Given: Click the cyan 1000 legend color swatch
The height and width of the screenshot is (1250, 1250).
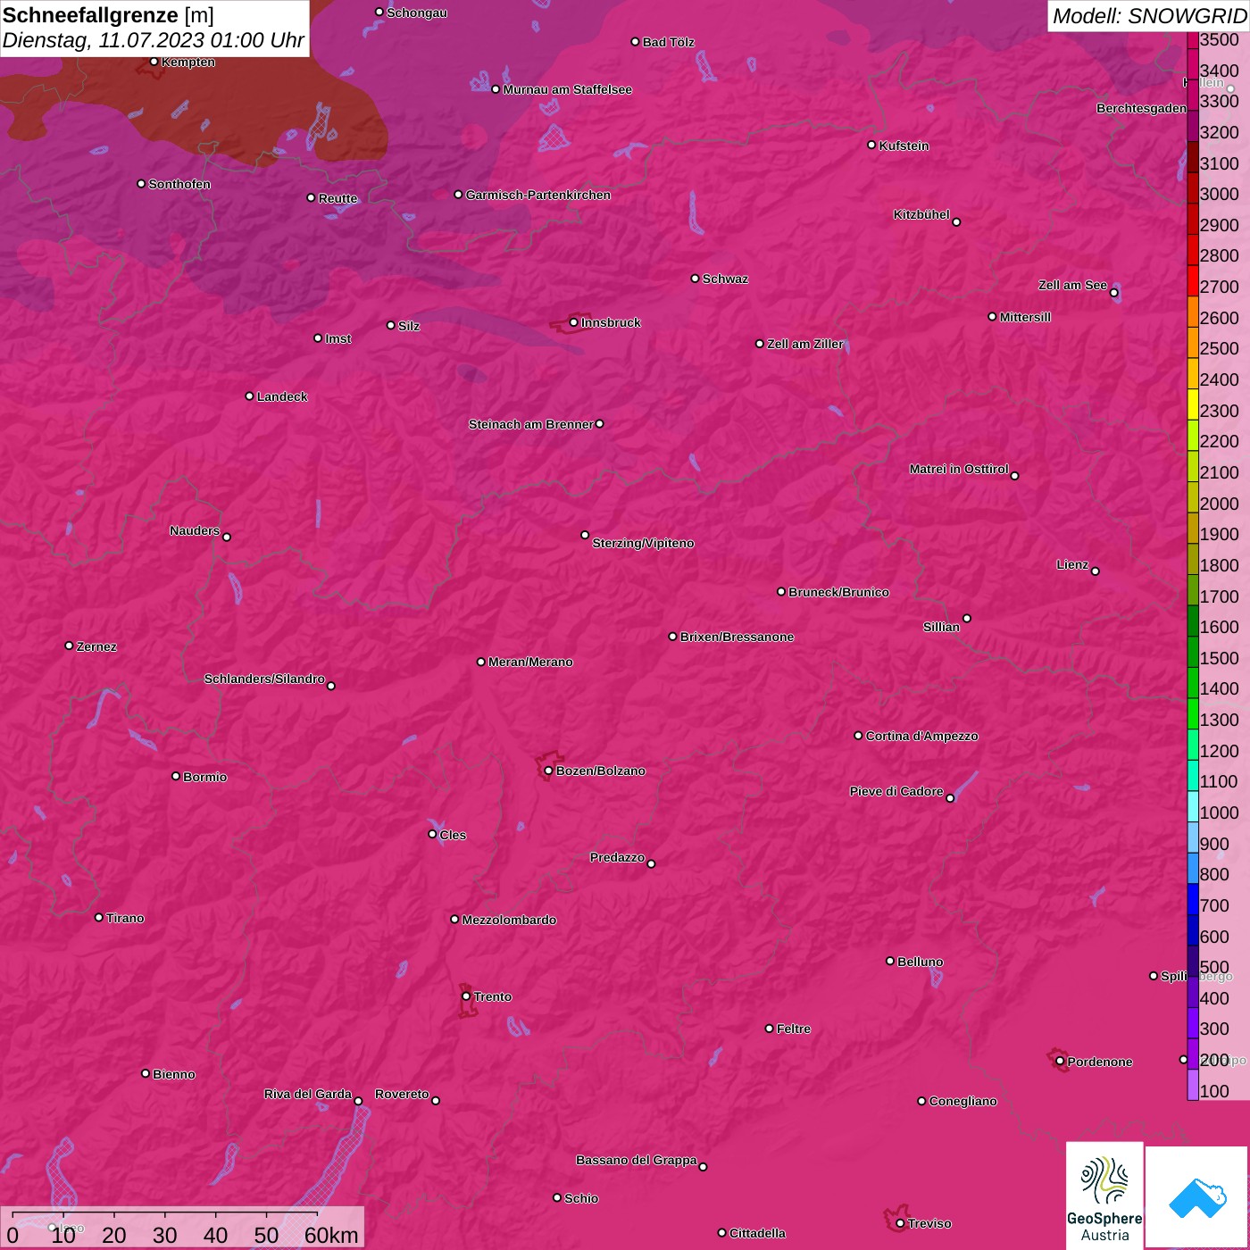Looking at the screenshot, I should click(1193, 806).
